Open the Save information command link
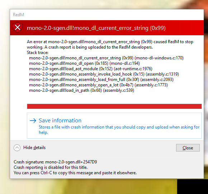 point(114,126)
